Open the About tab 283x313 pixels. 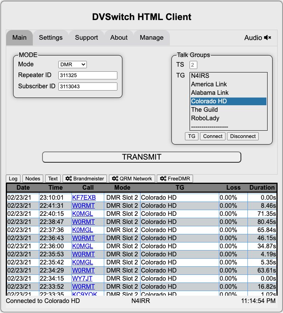pos(119,37)
